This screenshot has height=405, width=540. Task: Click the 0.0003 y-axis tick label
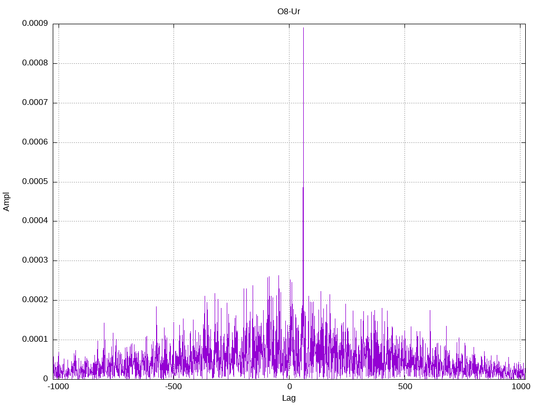click(x=35, y=260)
